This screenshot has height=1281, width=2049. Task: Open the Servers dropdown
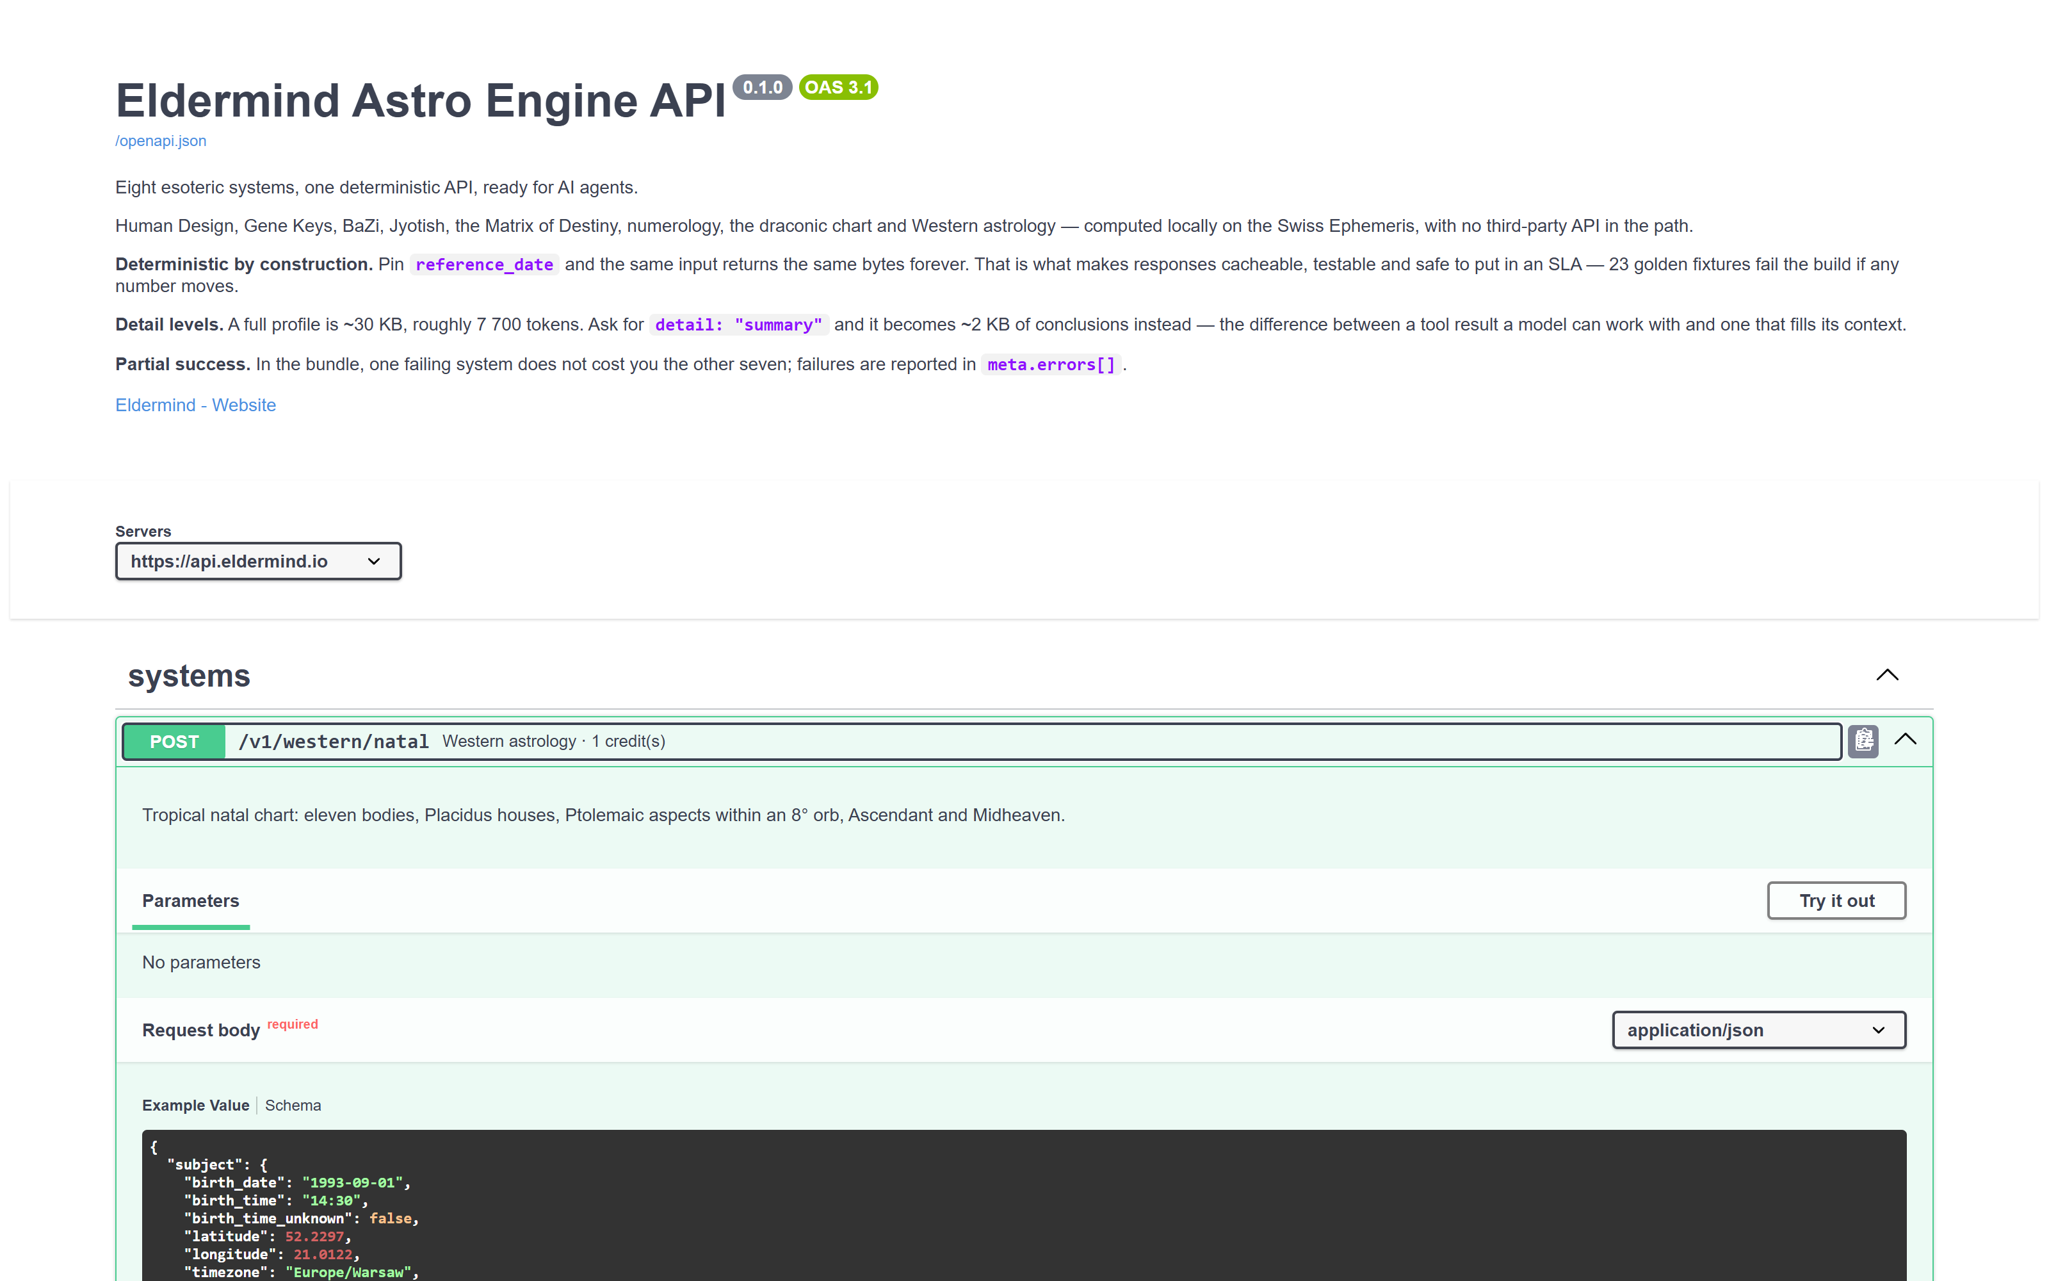(x=258, y=561)
